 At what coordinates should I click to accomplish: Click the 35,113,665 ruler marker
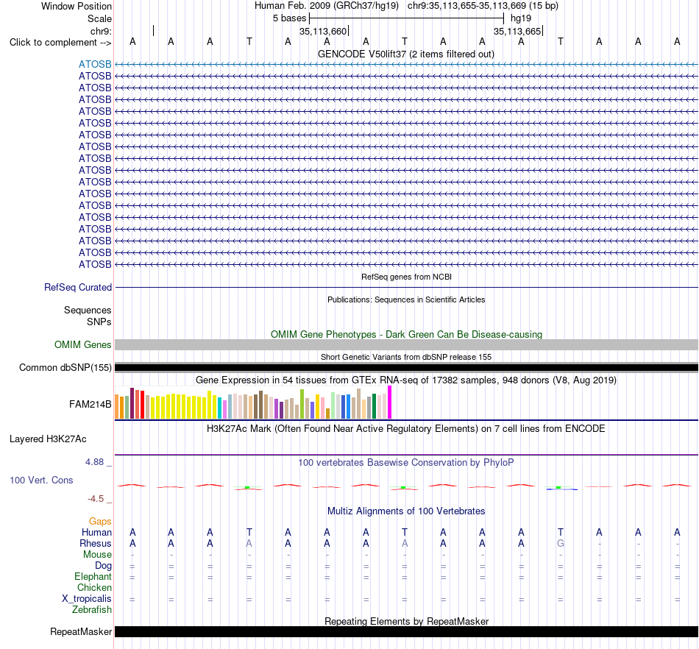pyautogui.click(x=517, y=31)
